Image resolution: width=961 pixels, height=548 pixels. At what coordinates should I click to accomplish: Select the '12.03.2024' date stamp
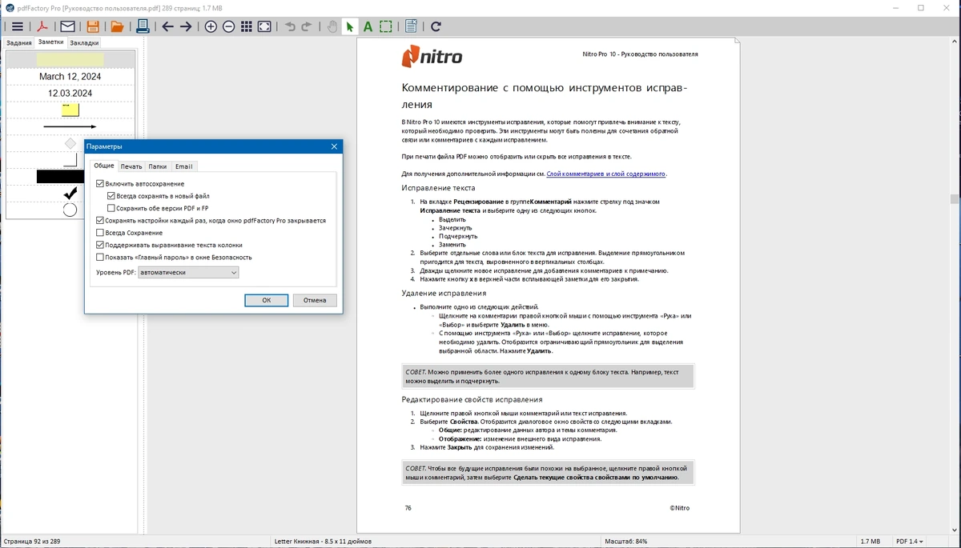point(70,94)
